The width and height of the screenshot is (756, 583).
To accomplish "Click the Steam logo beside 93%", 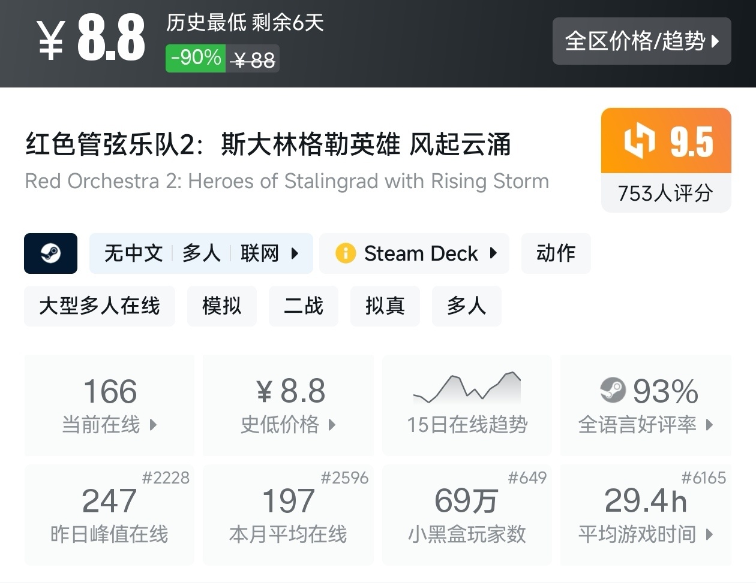I will click(613, 391).
